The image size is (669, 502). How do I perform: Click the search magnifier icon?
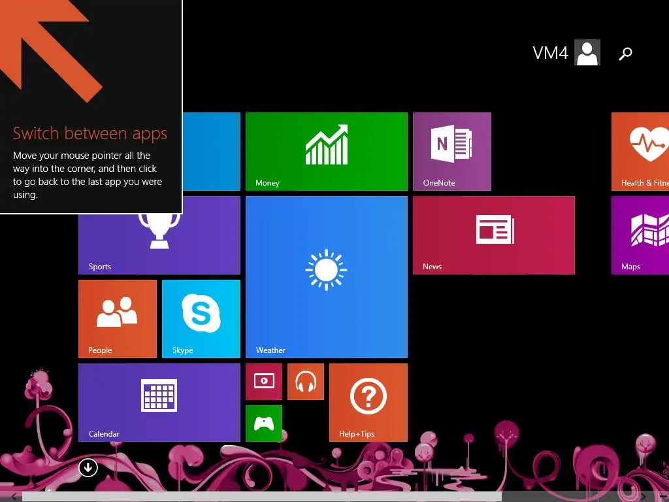(x=625, y=54)
